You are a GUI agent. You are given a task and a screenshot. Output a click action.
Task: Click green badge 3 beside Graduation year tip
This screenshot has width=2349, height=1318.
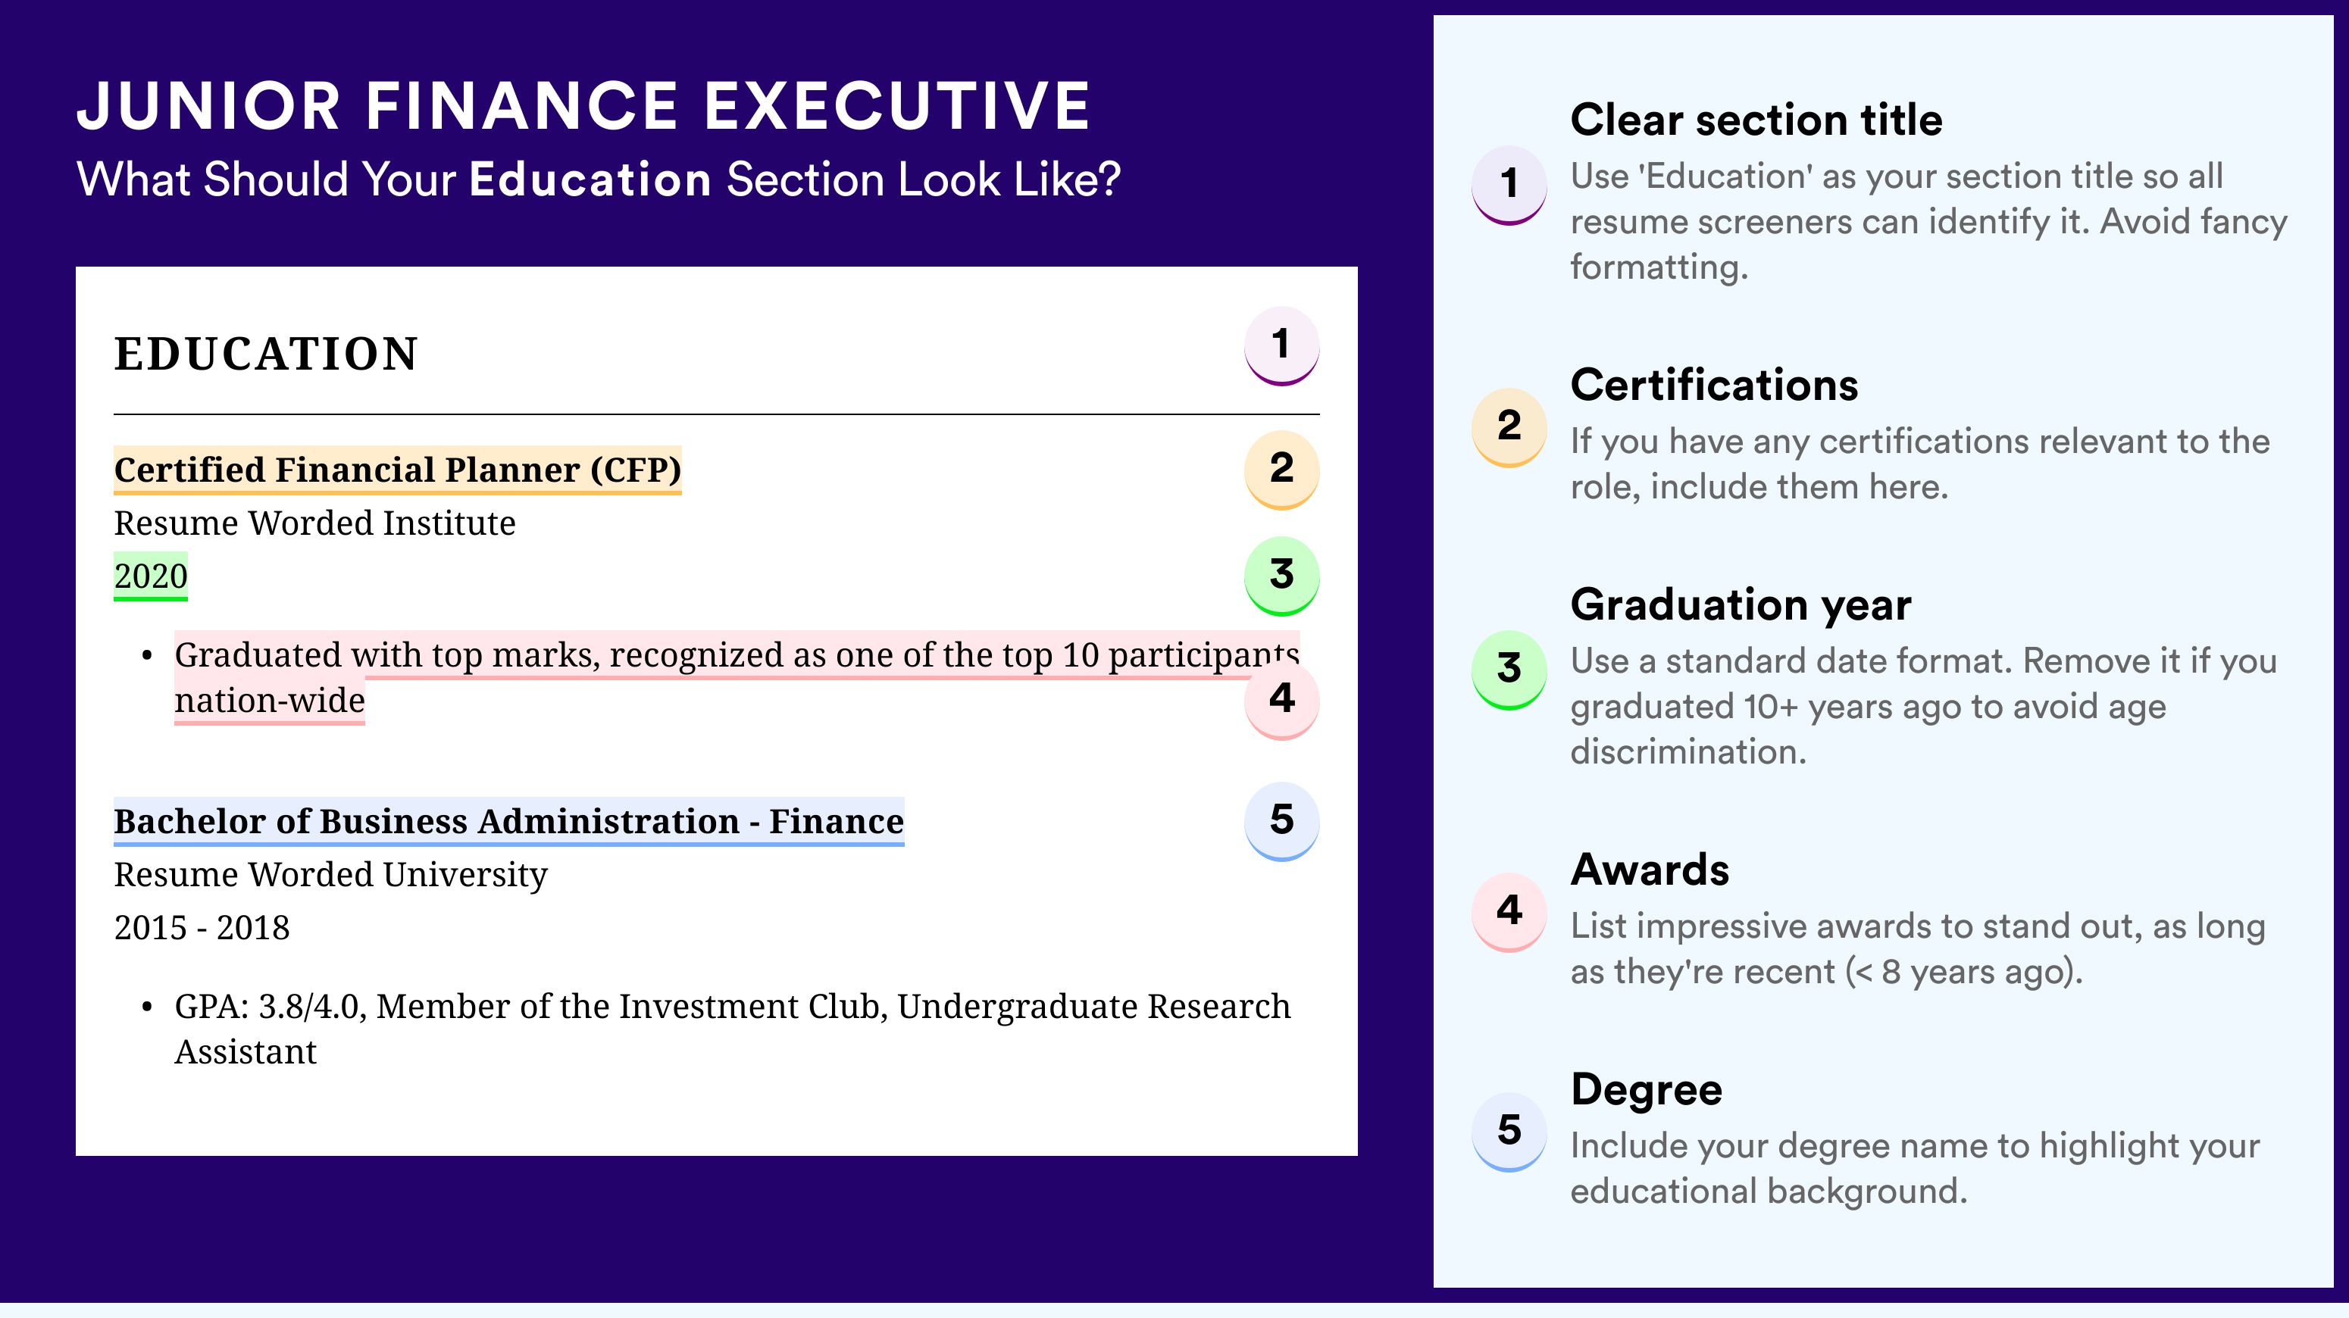coord(1509,669)
